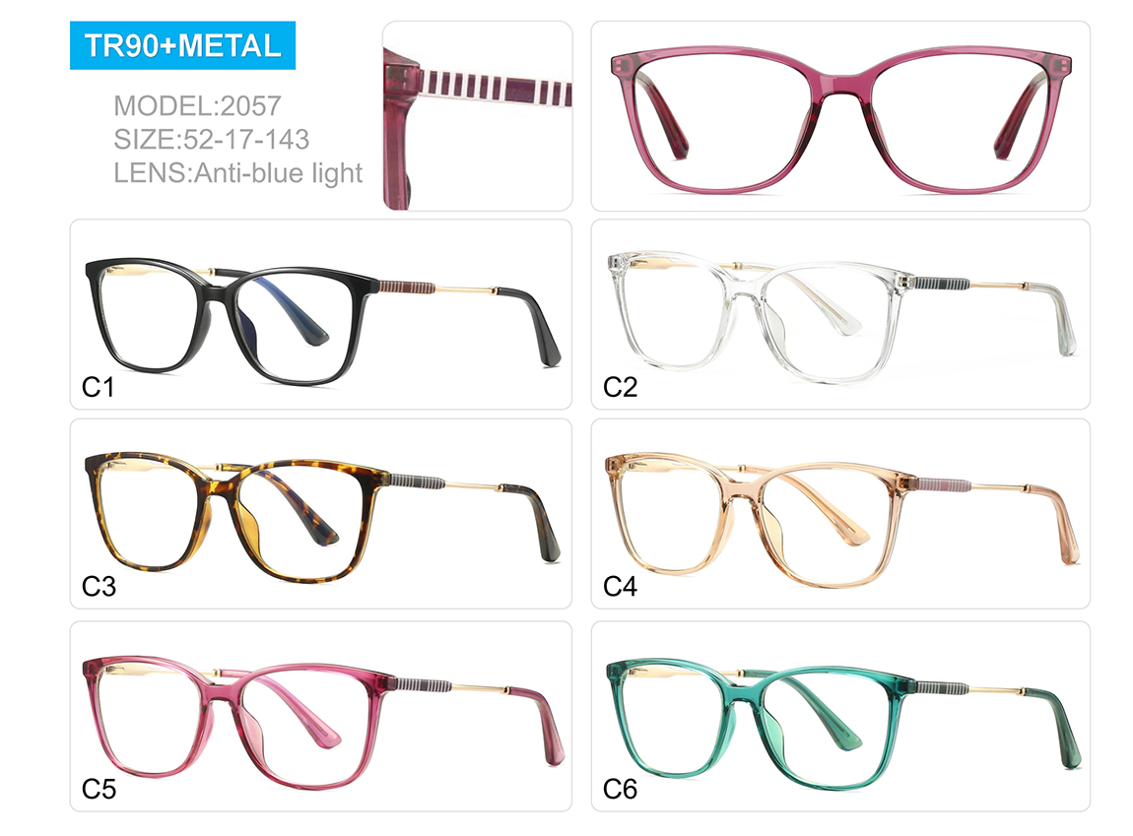This screenshot has width=1133, height=836.
Task: Click the striped temple on C1 glasses
Action: (407, 287)
